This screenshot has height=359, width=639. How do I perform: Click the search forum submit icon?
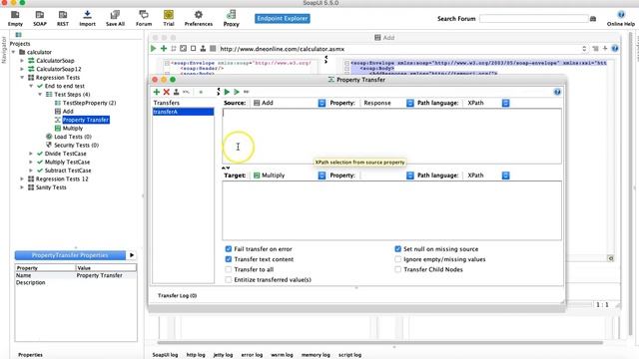coord(593,19)
